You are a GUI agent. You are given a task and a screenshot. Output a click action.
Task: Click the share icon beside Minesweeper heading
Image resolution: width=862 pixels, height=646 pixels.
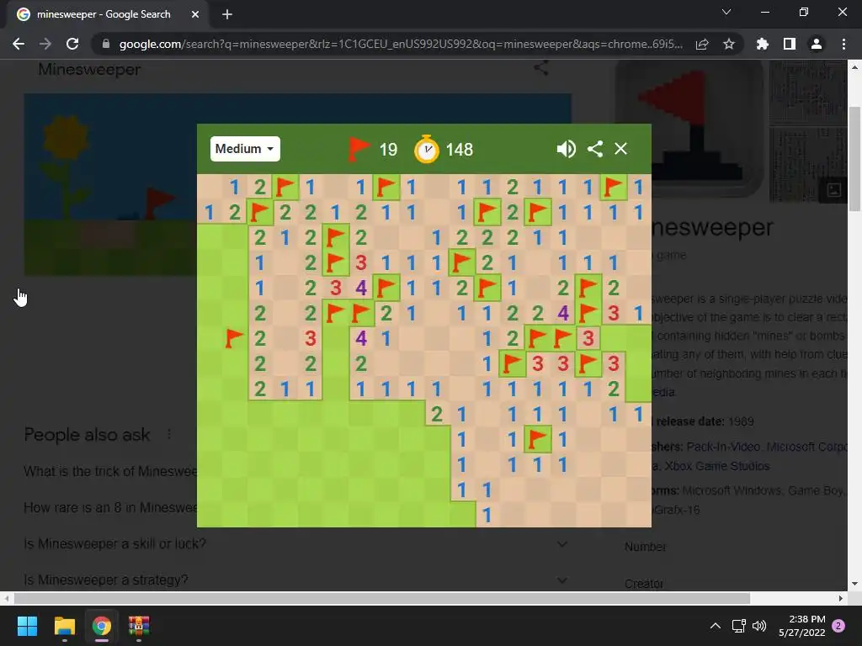click(x=541, y=69)
